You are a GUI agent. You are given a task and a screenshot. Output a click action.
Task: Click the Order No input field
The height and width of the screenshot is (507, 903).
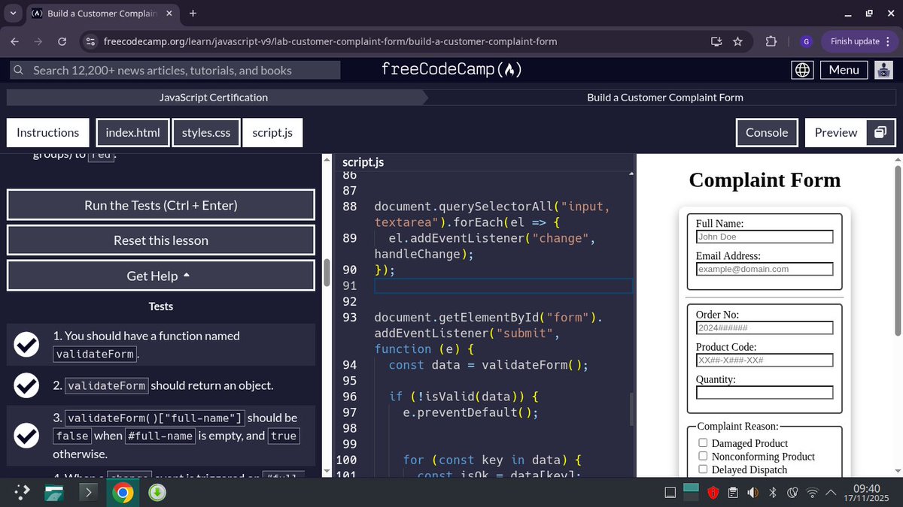pyautogui.click(x=765, y=327)
